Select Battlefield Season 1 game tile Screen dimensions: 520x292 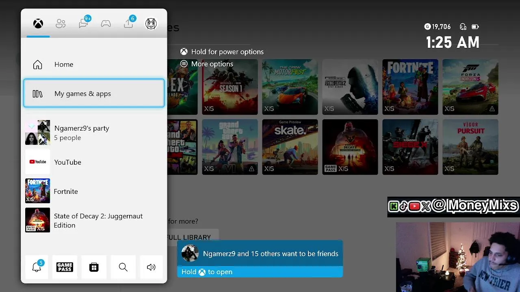230,87
